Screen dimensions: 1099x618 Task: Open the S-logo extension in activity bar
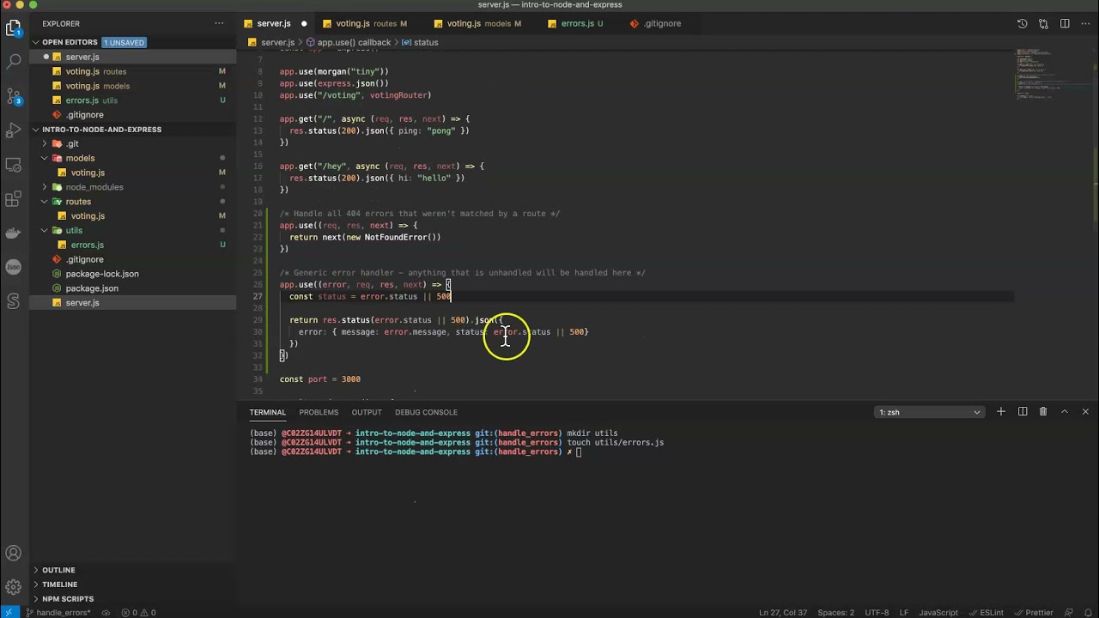tap(14, 301)
